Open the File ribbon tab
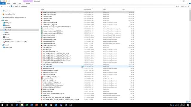 click(x=3, y=4)
